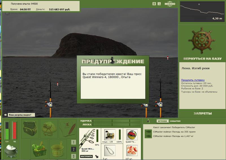Click the time value 04:50 ПТ
226x160 pixels.
click(25, 10)
